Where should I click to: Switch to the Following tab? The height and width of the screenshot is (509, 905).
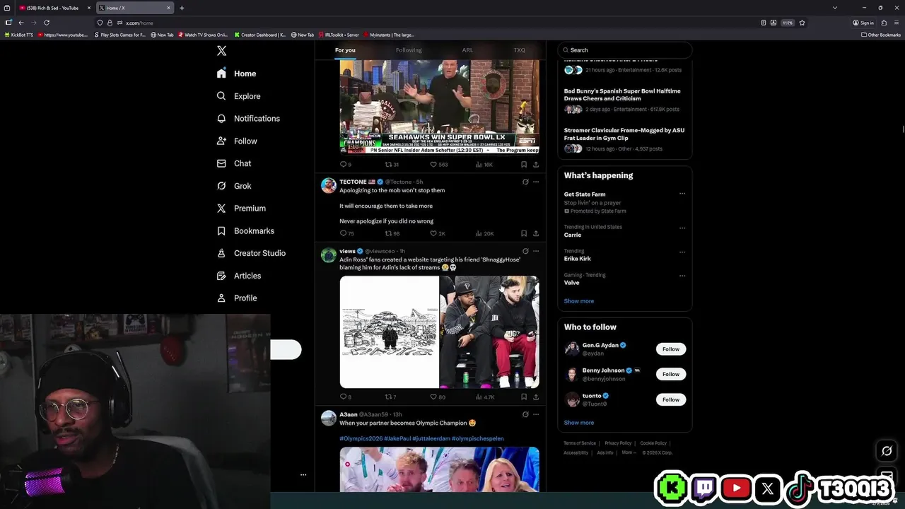pyautogui.click(x=409, y=50)
